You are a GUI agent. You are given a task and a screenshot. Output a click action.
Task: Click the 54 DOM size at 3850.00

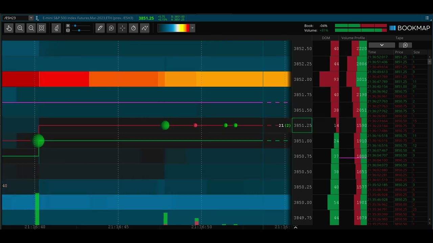[336, 202]
